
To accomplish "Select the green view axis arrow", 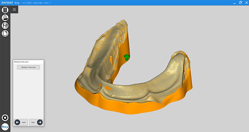I will tap(126, 57).
